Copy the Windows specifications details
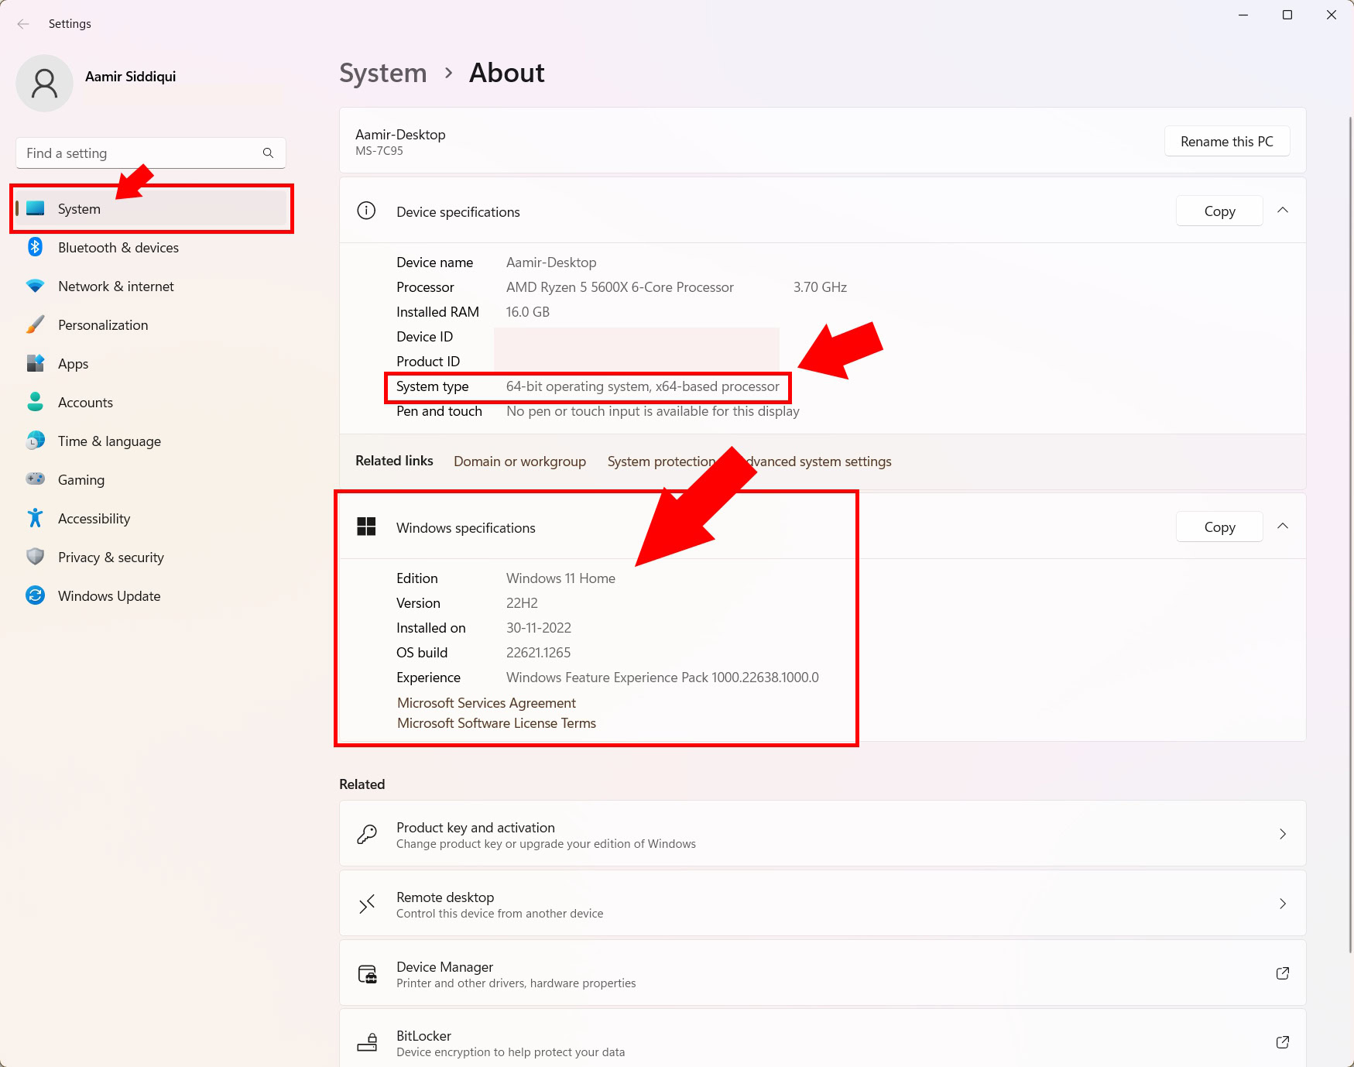The image size is (1354, 1067). point(1219,527)
